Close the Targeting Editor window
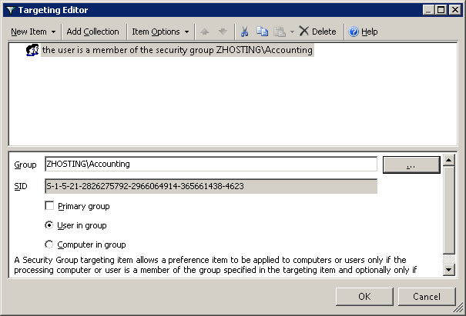This screenshot has height=316, width=466. 455,10
